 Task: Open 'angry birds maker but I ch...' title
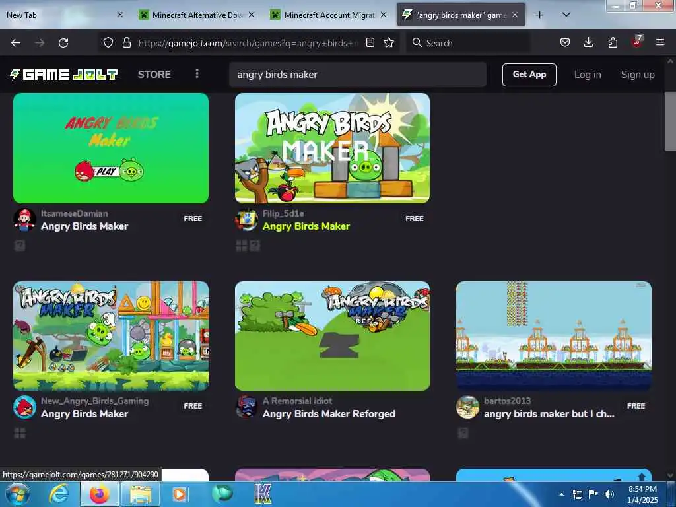click(549, 414)
